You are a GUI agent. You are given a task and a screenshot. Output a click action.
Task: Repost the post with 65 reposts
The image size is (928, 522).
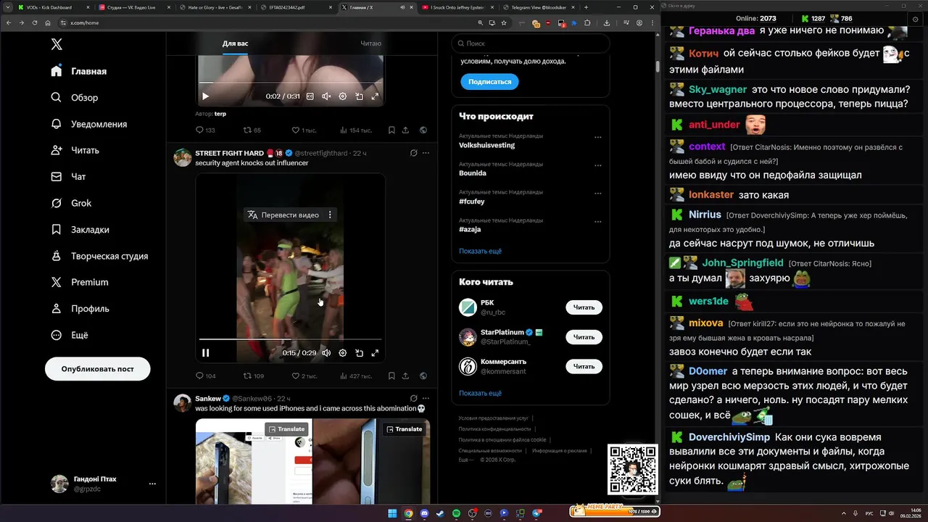point(252,130)
